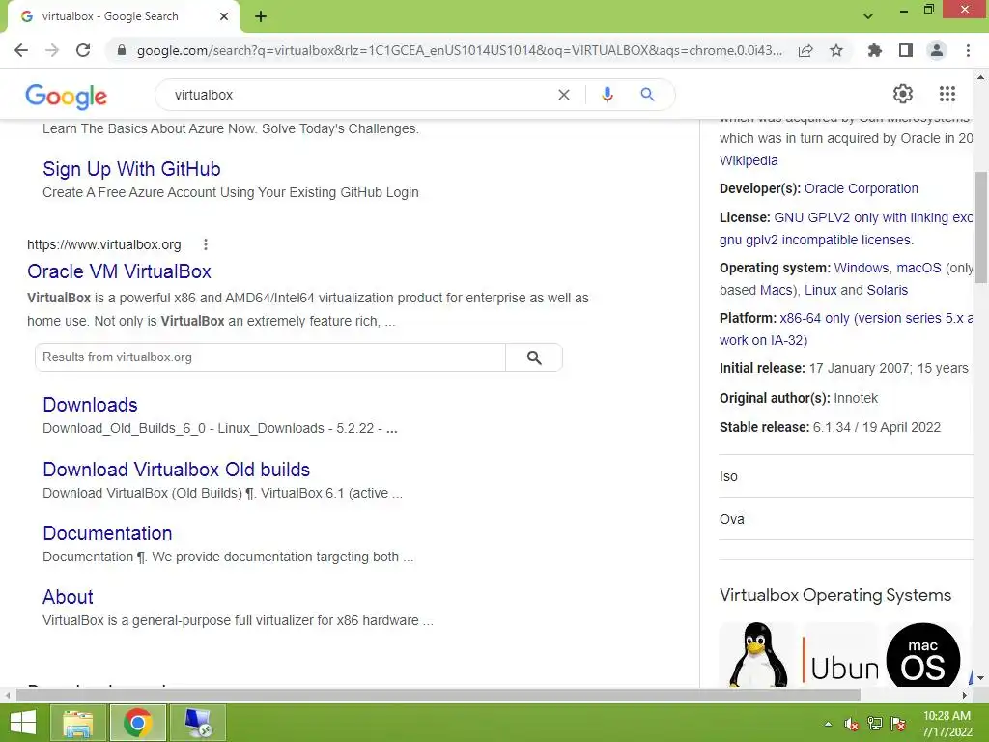The height and width of the screenshot is (742, 989).
Task: Click the GNU GPLV2 license link
Action: (873, 217)
